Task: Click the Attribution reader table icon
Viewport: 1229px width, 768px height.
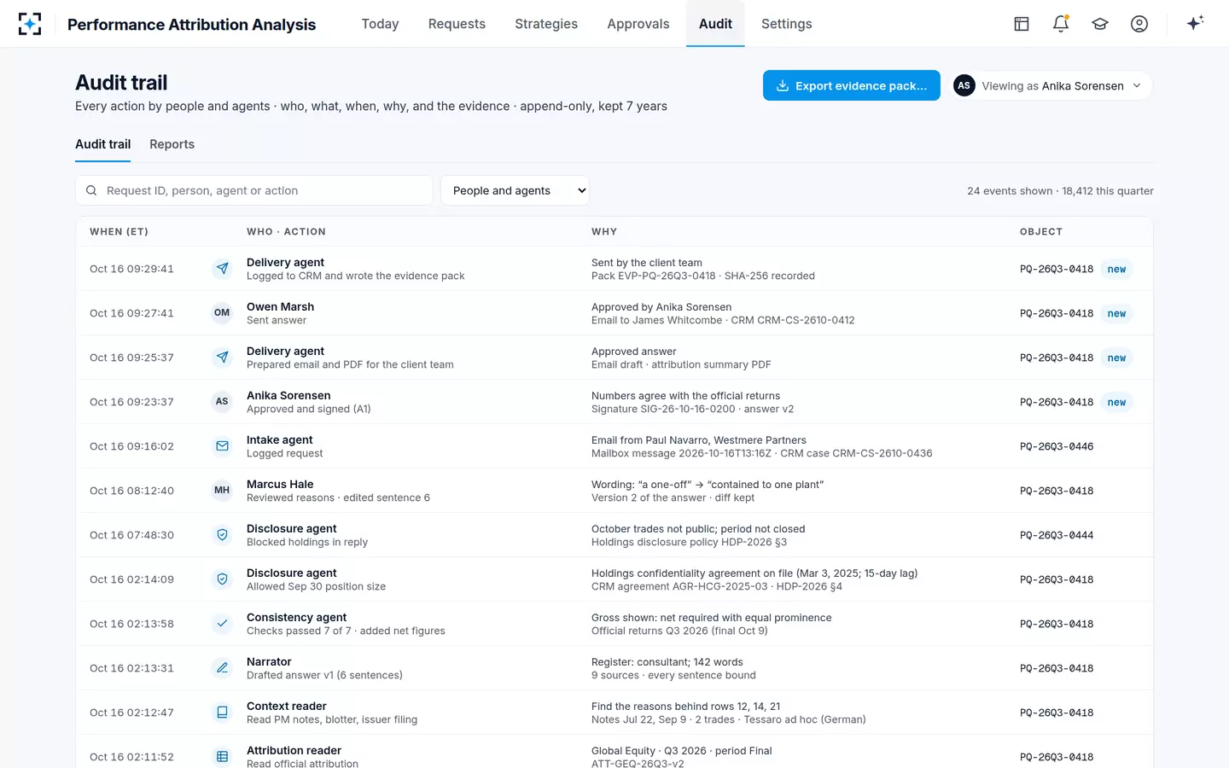Action: pos(222,757)
